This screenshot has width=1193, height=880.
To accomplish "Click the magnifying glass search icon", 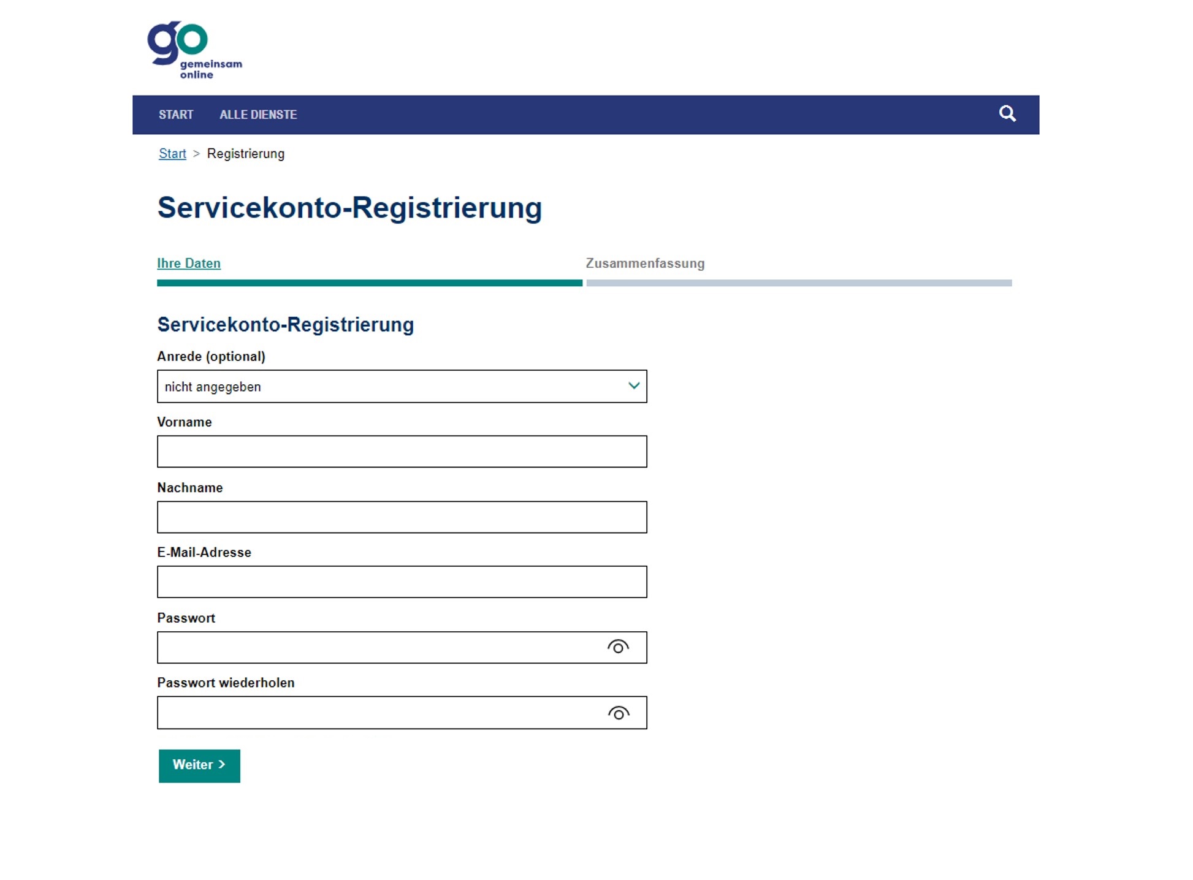I will 1007,114.
